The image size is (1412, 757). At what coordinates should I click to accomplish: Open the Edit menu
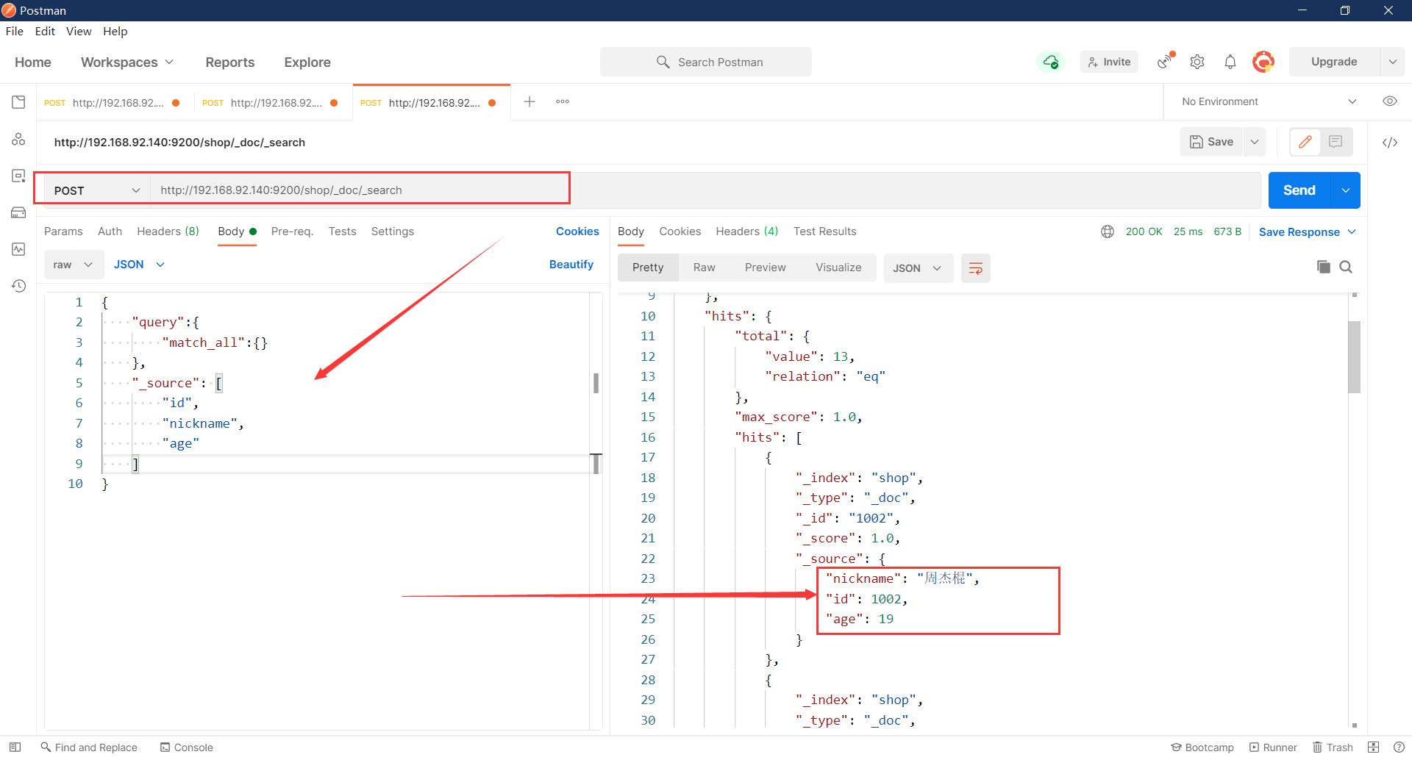click(x=45, y=31)
